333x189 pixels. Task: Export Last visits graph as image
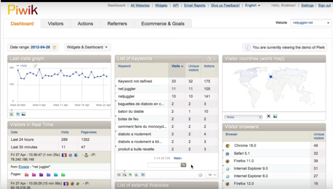click(x=24, y=114)
